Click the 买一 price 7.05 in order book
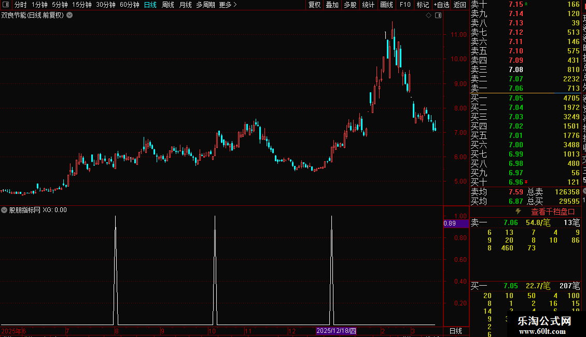The image size is (586, 337). 516,99
